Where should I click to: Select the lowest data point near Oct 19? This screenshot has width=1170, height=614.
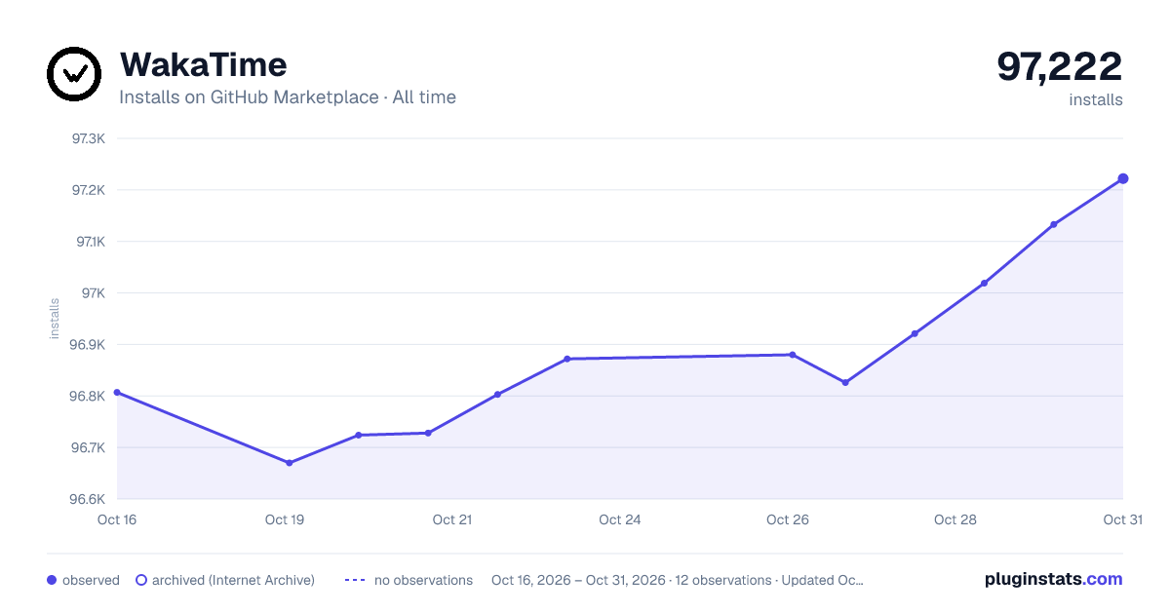click(289, 463)
